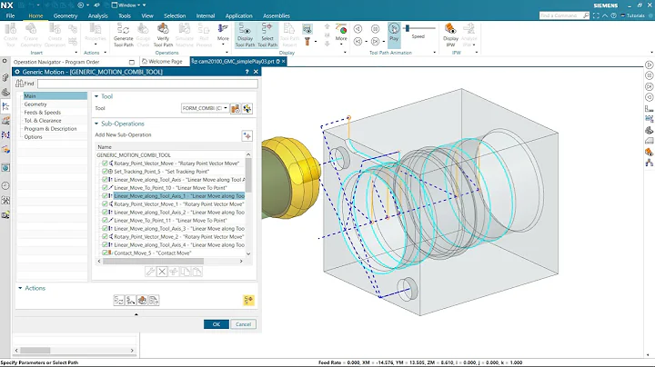Click OK button
The height and width of the screenshot is (367, 655).
tap(217, 324)
